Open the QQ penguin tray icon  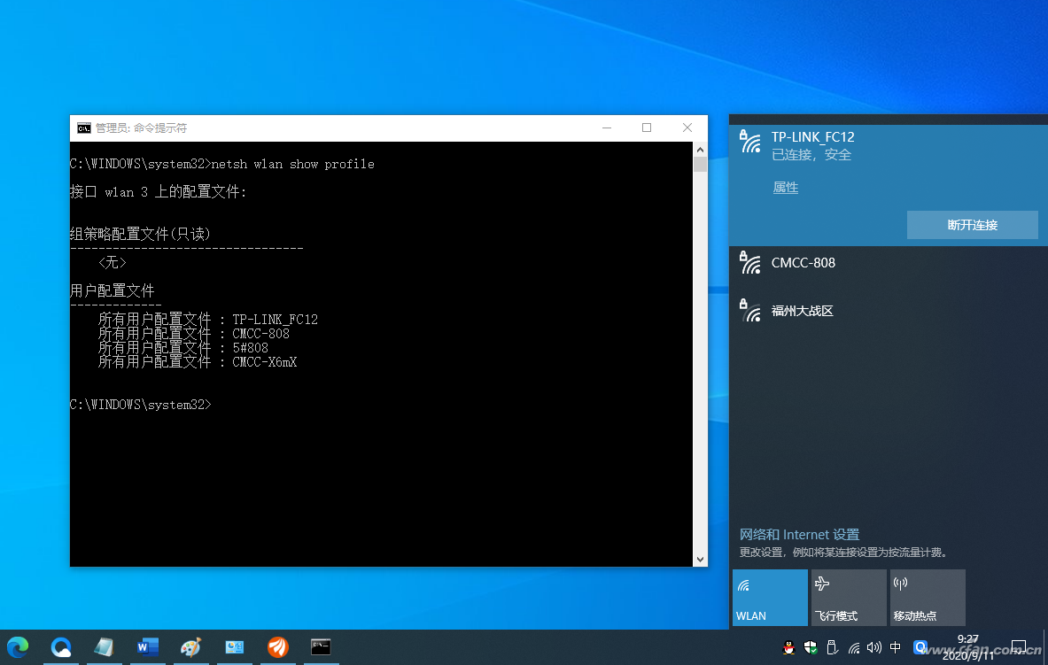tap(789, 647)
